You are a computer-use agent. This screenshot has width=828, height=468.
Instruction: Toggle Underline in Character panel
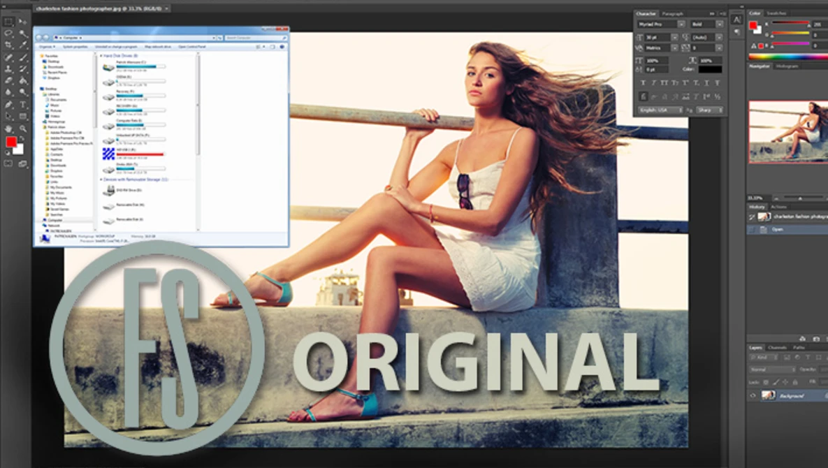[706, 83]
